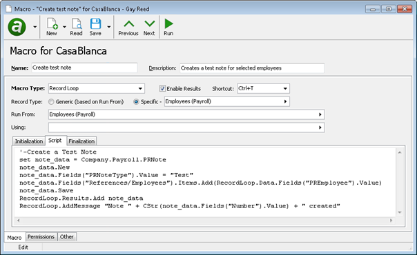This screenshot has height=255, width=417.
Task: Open the Macro Type dropdown
Action: tap(140, 89)
